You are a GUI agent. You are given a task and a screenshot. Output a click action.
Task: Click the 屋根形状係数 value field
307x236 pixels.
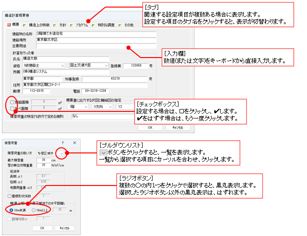tap(43, 196)
